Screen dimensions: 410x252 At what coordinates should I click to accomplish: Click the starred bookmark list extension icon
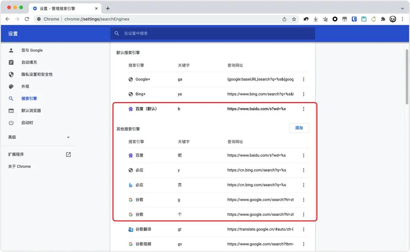325,19
